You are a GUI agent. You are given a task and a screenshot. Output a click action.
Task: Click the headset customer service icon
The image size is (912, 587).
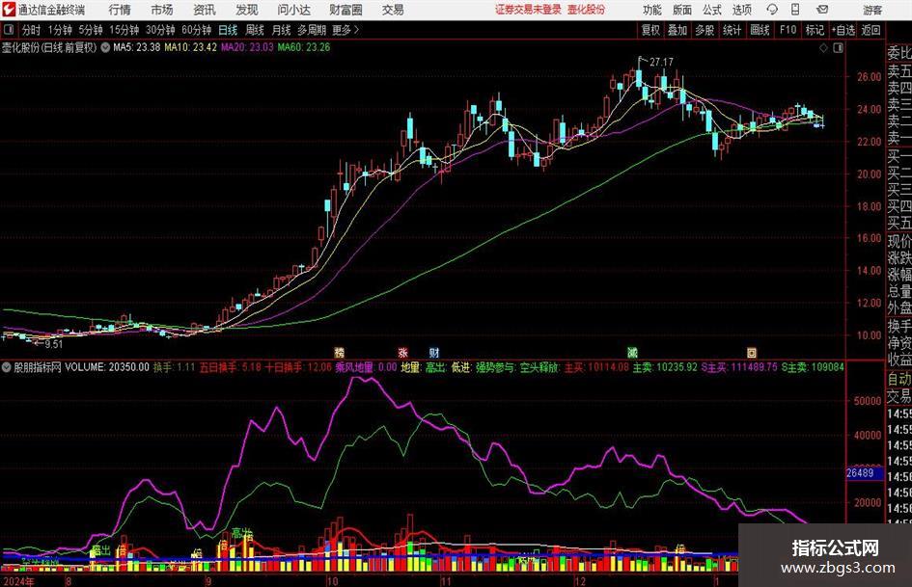pyautogui.click(x=772, y=10)
